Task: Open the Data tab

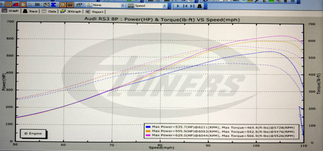Action: pos(49,12)
